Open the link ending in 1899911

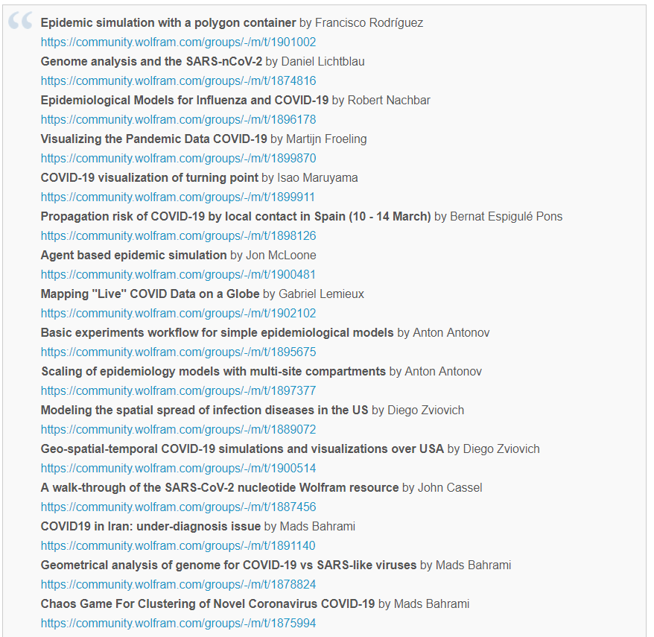tap(178, 197)
